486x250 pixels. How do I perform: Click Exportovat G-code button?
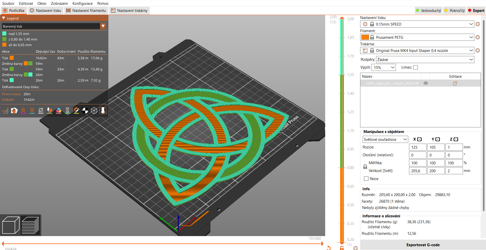tap(423, 245)
